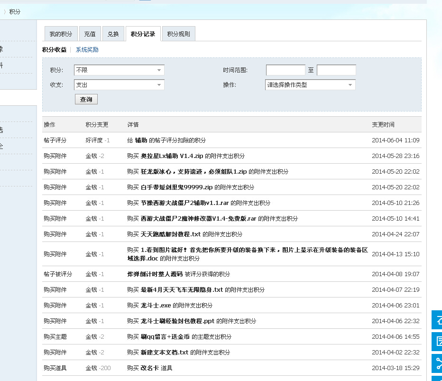Open the 收支 dropdown showing 支出
Viewport: 442px width, 381px height.
click(119, 84)
